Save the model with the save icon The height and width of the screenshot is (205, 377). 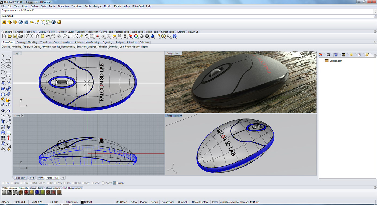point(15,36)
